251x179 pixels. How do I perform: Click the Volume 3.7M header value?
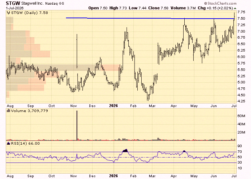point(183,8)
